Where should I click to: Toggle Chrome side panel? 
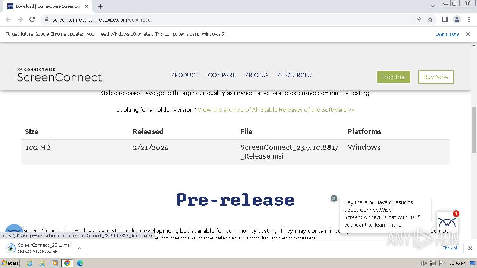click(445, 19)
